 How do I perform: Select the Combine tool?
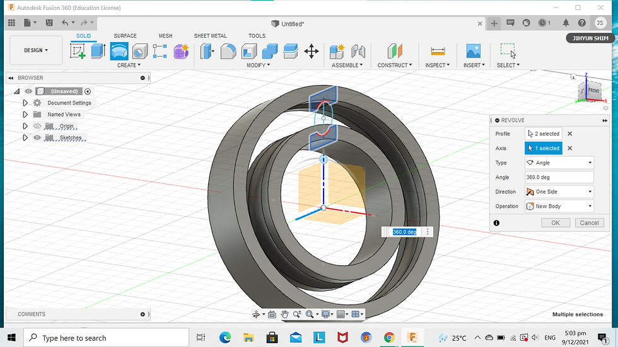270,51
